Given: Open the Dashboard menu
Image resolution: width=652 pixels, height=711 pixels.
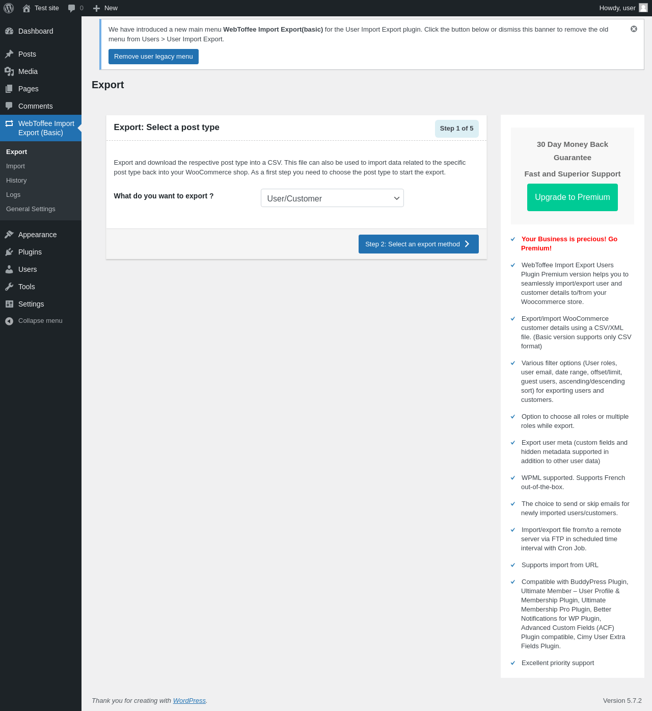Looking at the screenshot, I should [x=41, y=31].
